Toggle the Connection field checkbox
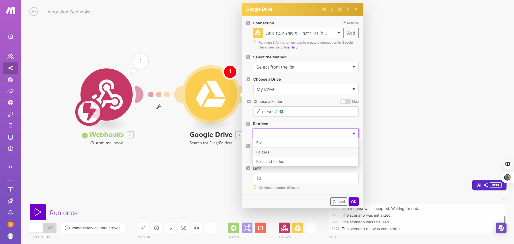Screen dimensions: 514x244 tap(248, 23)
